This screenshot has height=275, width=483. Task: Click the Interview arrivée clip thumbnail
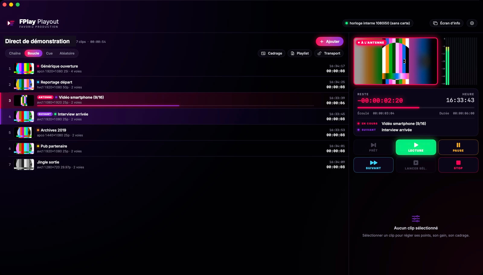24,116
